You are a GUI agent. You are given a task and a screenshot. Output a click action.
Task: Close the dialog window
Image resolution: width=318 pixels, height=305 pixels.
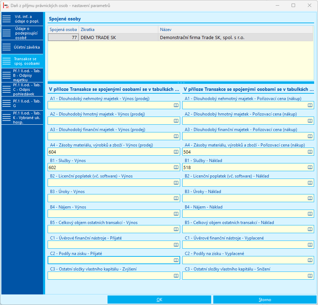310,6
